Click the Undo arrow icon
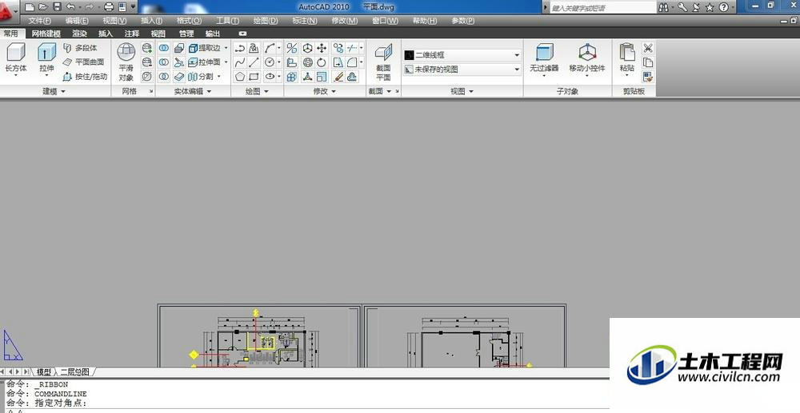The width and height of the screenshot is (800, 413). click(70, 7)
